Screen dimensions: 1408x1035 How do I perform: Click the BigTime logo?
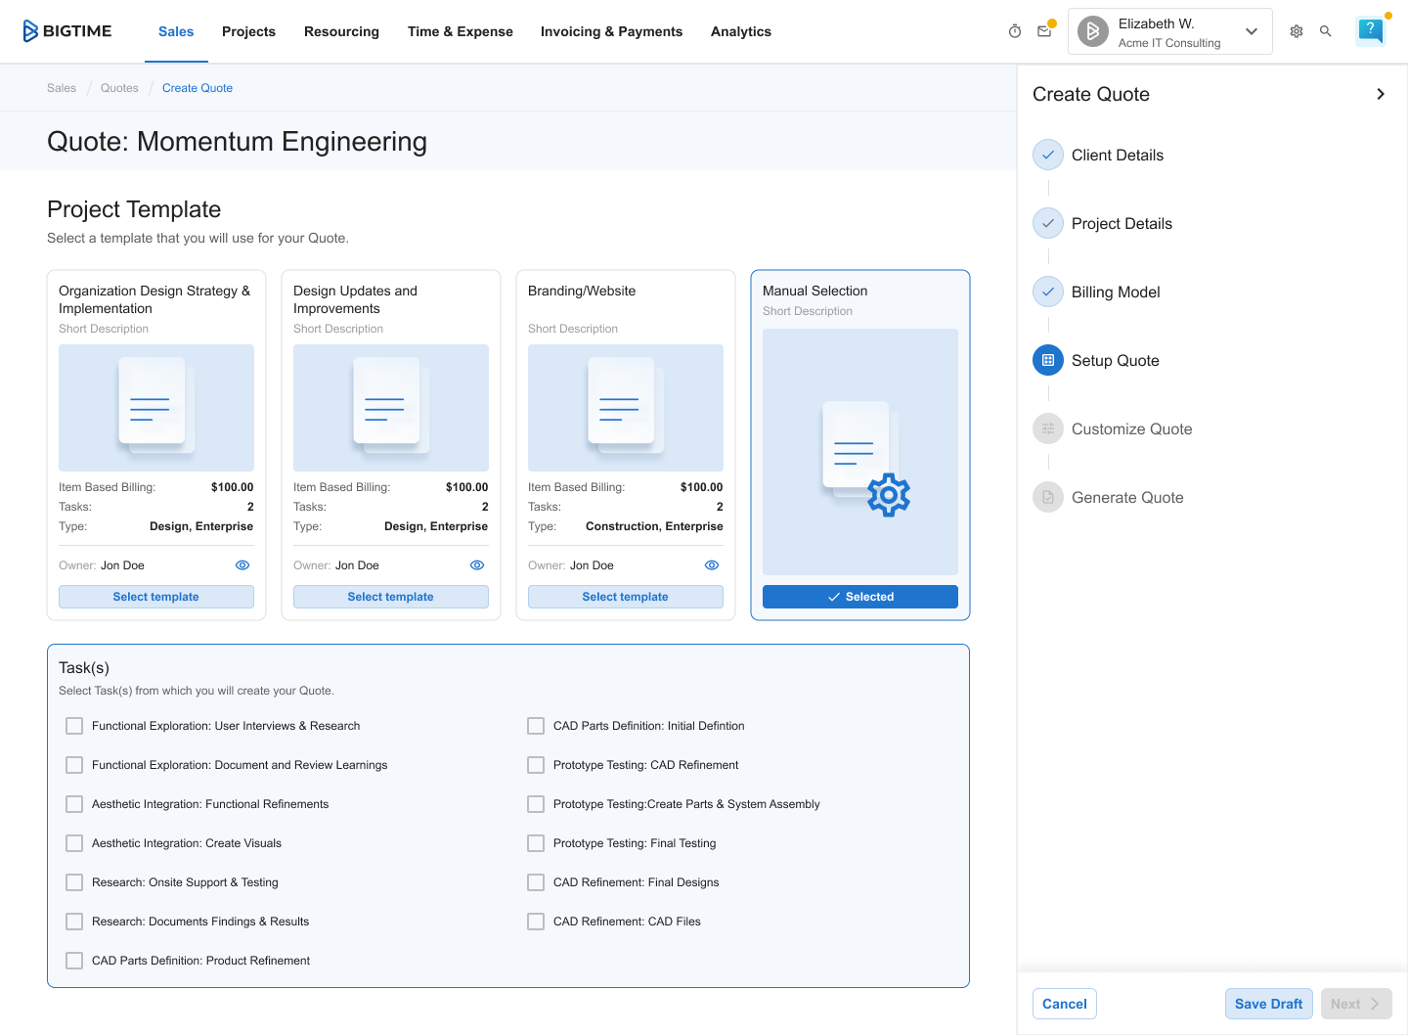[x=66, y=31]
